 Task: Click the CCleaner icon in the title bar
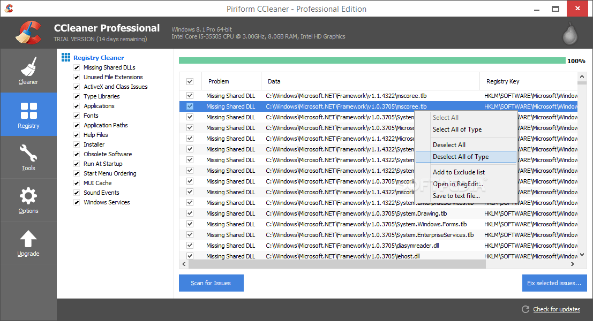pyautogui.click(x=9, y=8)
